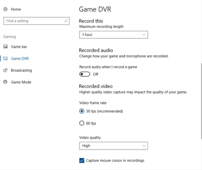This screenshot has height=170, width=202.
Task: Open the Maximum recording length dropdown
Action: 113,35
